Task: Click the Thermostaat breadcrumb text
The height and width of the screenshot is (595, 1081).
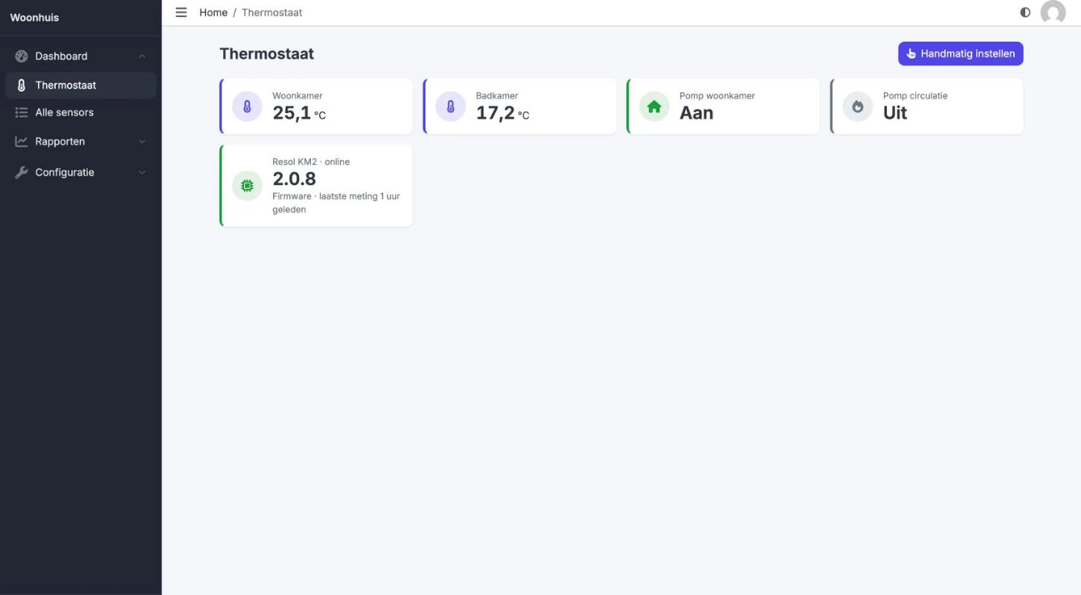Action: 272,13
